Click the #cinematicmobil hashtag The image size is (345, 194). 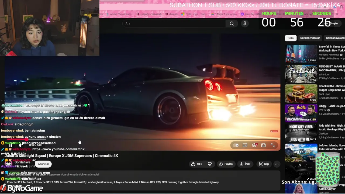pyautogui.click(x=89, y=175)
